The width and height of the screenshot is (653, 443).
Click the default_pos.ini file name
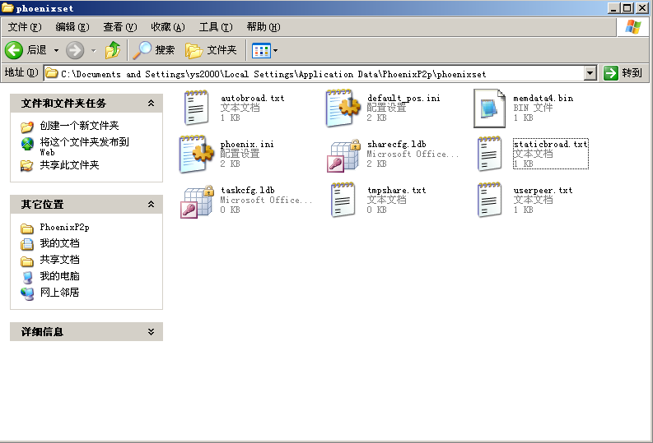(x=403, y=98)
